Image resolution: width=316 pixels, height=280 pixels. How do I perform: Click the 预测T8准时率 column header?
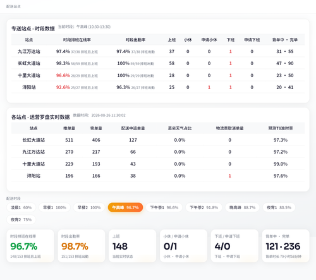pyautogui.click(x=281, y=128)
